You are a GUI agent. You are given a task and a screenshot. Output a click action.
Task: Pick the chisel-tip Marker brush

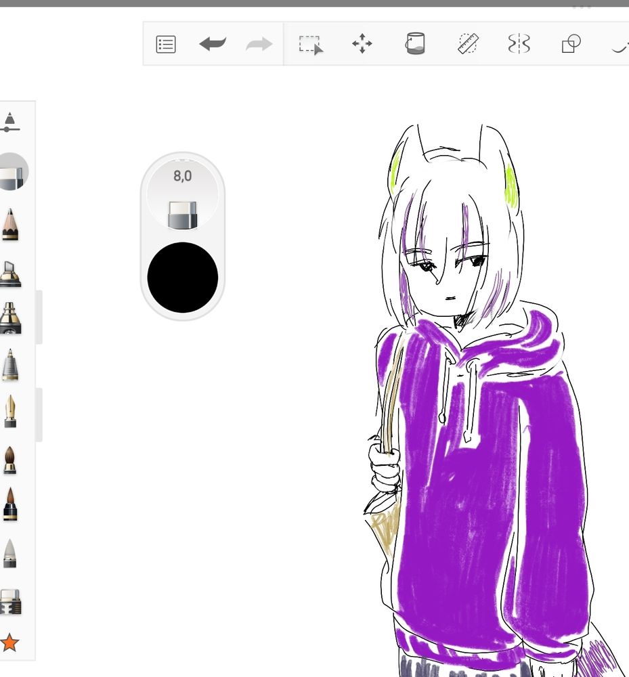point(10,274)
